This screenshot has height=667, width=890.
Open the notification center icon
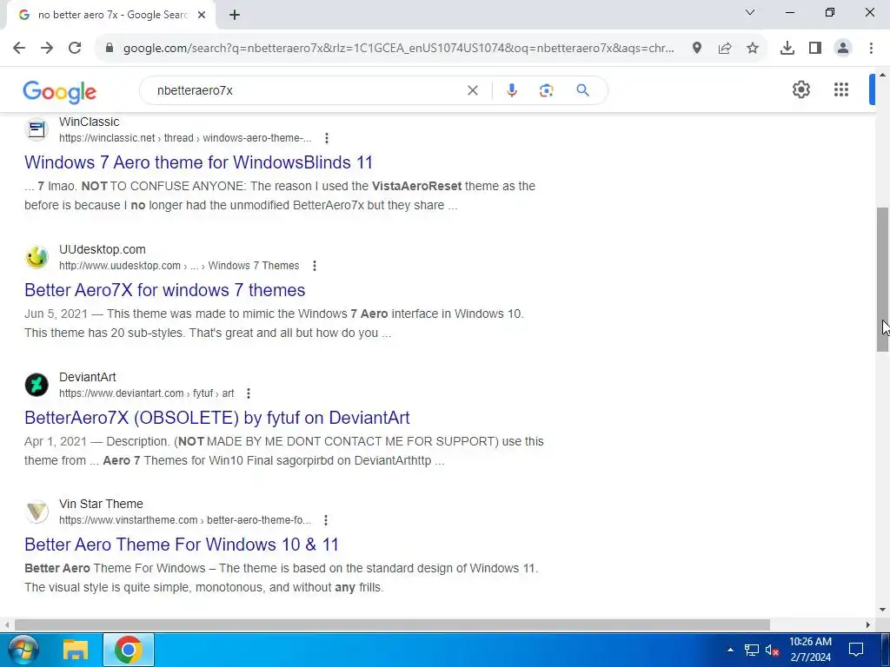856,650
